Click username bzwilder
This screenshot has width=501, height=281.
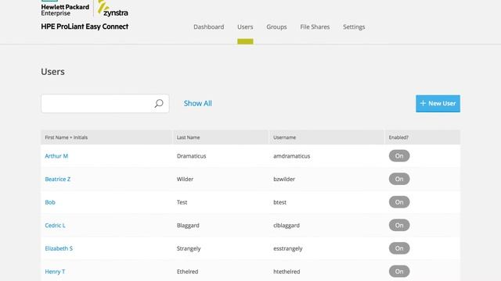coord(284,179)
